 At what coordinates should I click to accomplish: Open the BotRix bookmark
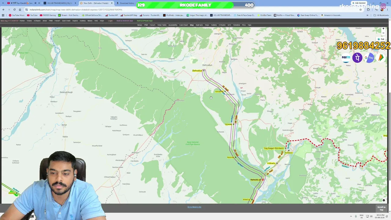click(285, 15)
